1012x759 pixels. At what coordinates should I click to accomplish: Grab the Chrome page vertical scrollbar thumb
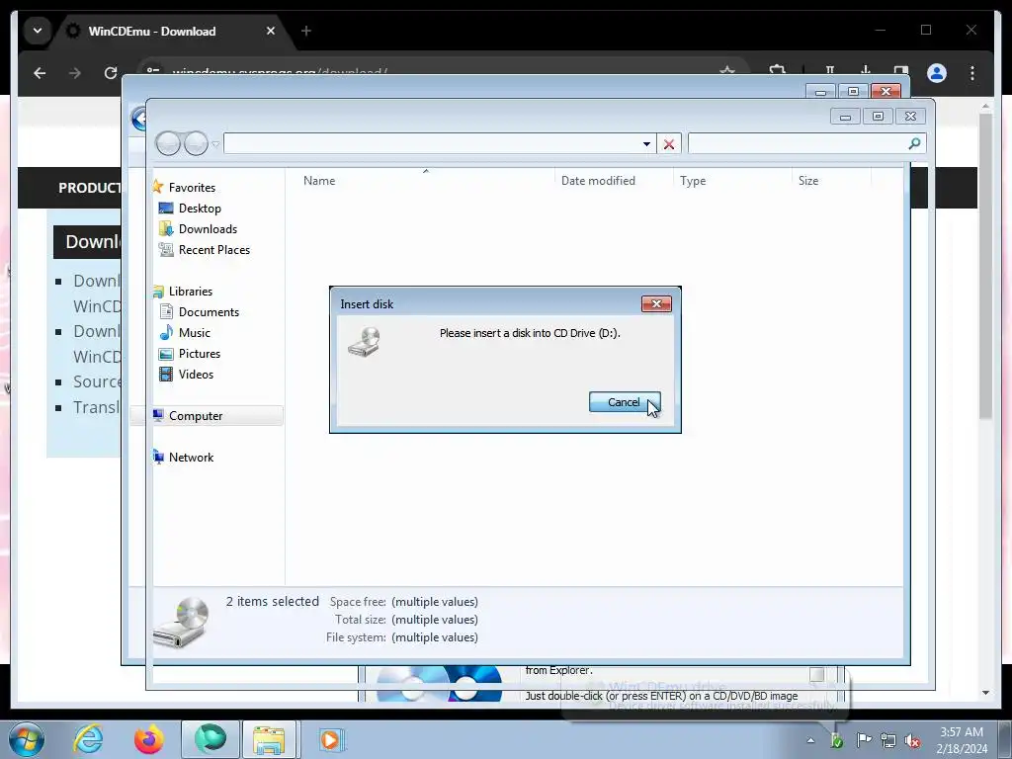[985, 265]
